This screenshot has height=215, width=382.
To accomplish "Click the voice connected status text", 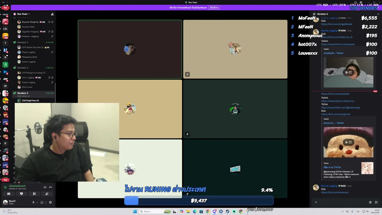I will [x=17, y=186].
